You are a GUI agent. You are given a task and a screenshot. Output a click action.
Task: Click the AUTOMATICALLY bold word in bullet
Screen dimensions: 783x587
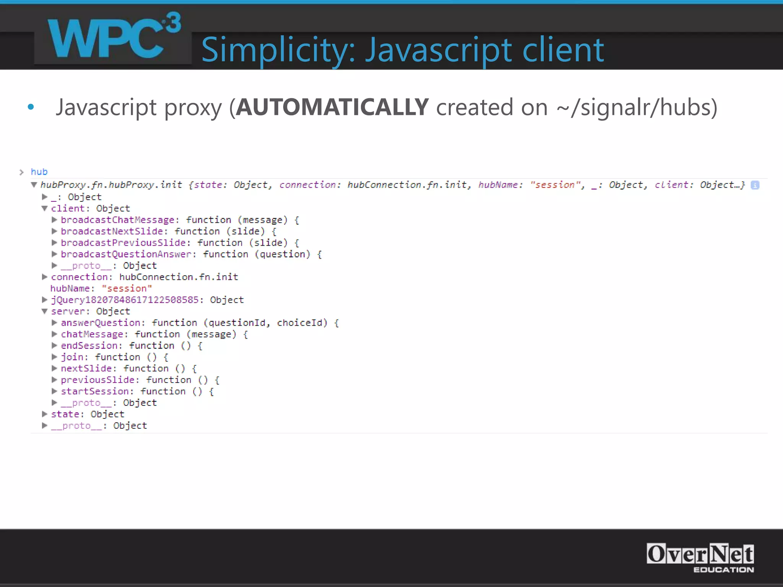(332, 107)
